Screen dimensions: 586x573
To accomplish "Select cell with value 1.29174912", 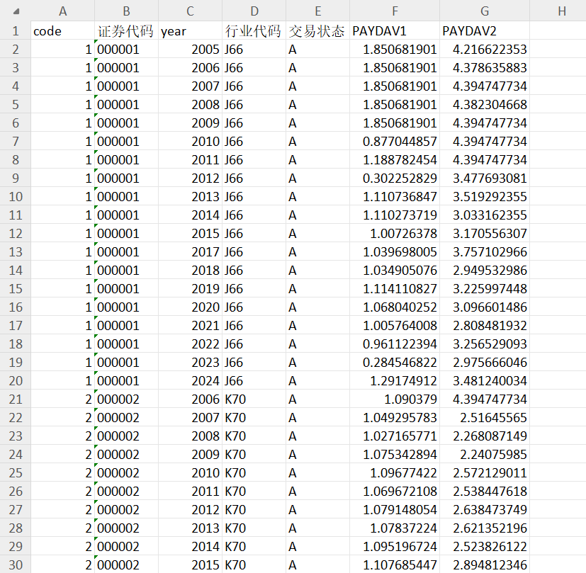I will 395,380.
